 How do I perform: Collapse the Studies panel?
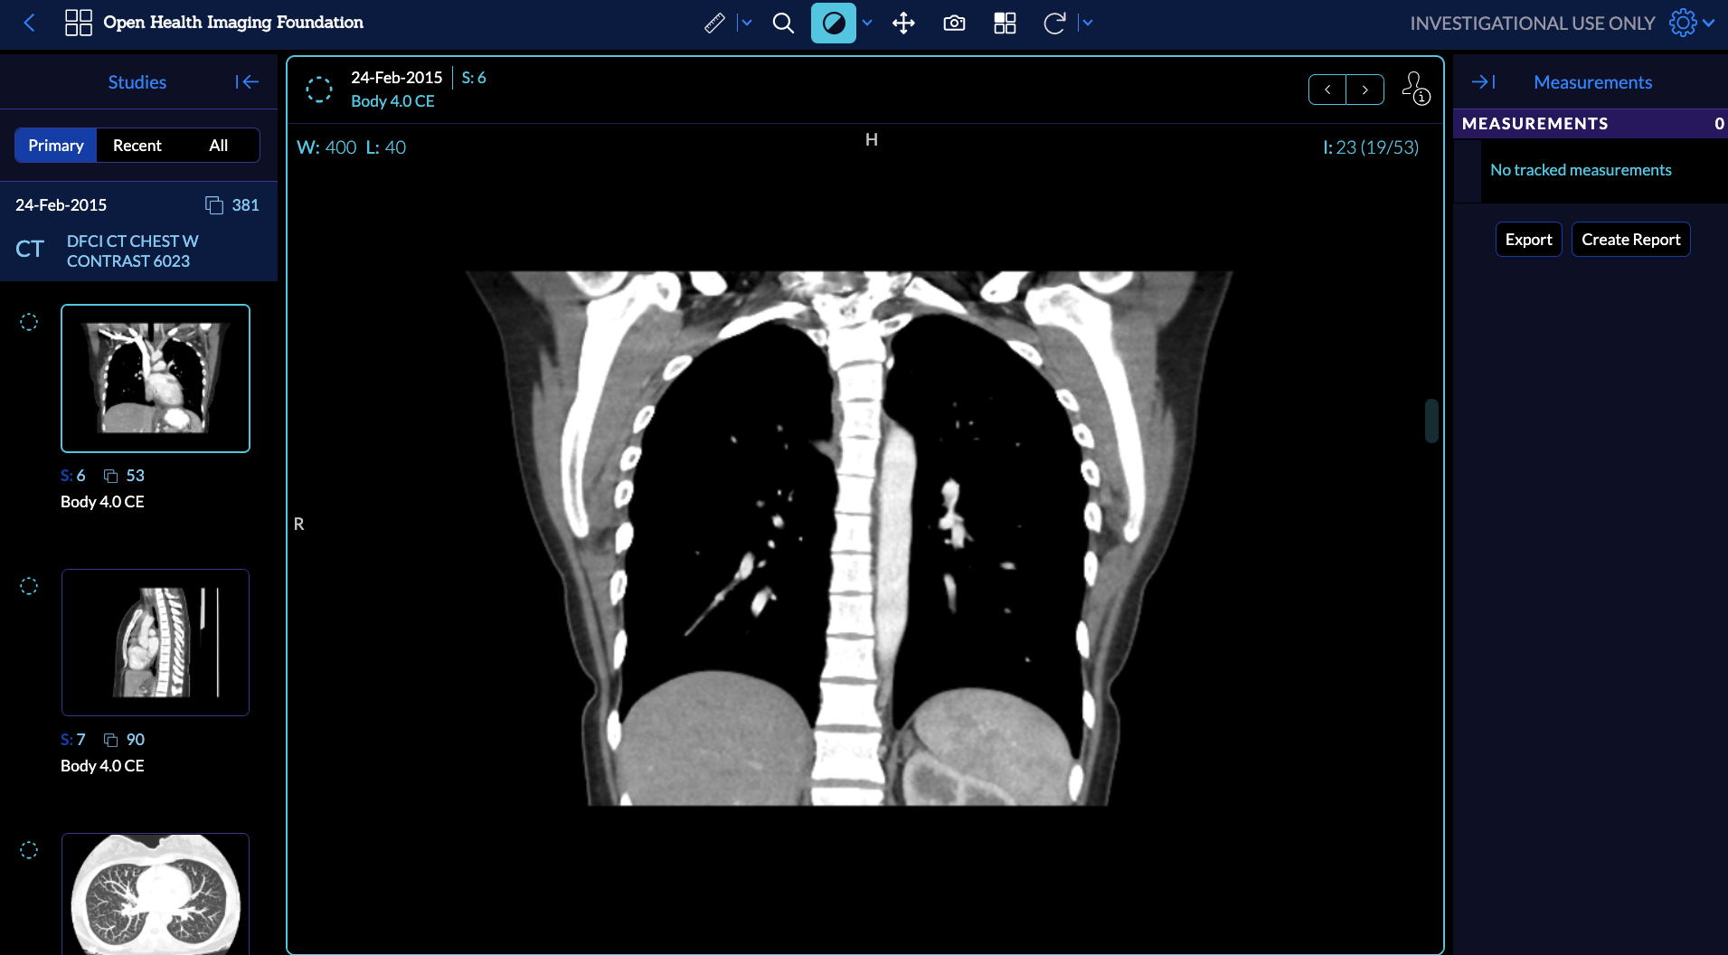point(245,81)
